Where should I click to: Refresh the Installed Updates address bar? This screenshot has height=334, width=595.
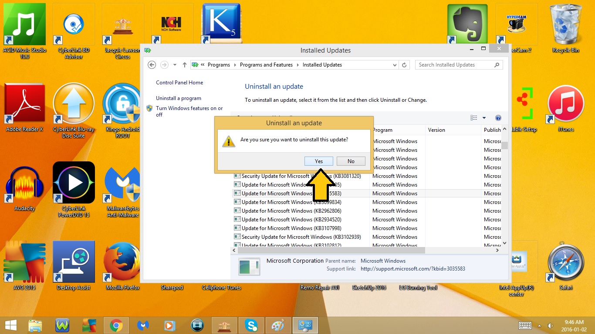pos(404,65)
